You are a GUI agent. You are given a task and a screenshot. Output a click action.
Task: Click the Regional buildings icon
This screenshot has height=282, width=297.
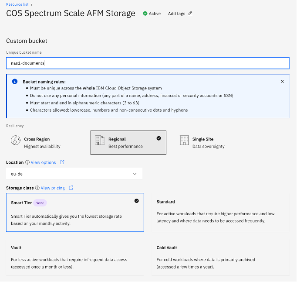pos(100,140)
